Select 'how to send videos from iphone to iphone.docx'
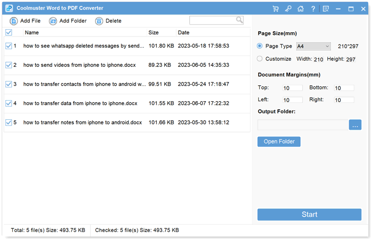Viewport: 372px width, 240px height. pyautogui.click(x=80, y=65)
